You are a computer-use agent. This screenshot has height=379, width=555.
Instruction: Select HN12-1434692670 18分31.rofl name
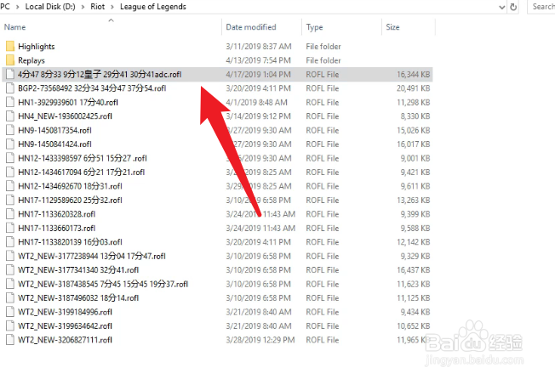point(70,186)
